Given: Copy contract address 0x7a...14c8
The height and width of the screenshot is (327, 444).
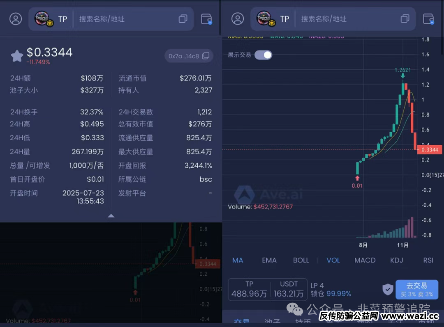Looking at the screenshot, I should tap(205, 56).
